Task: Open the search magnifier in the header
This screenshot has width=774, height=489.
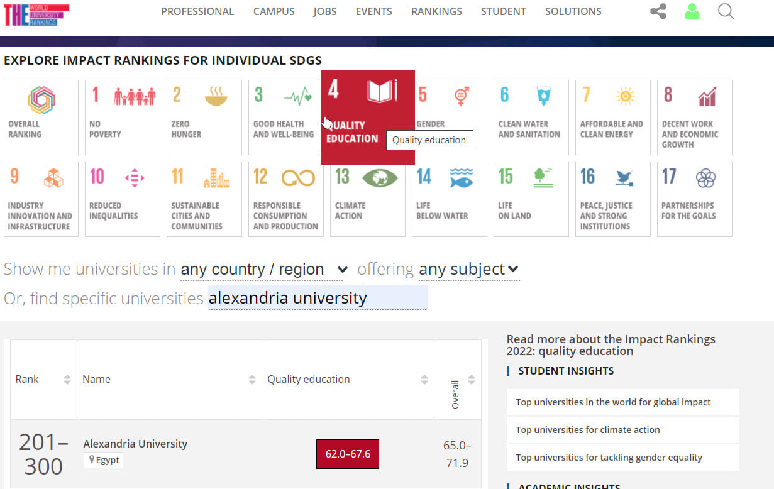Action: (726, 11)
